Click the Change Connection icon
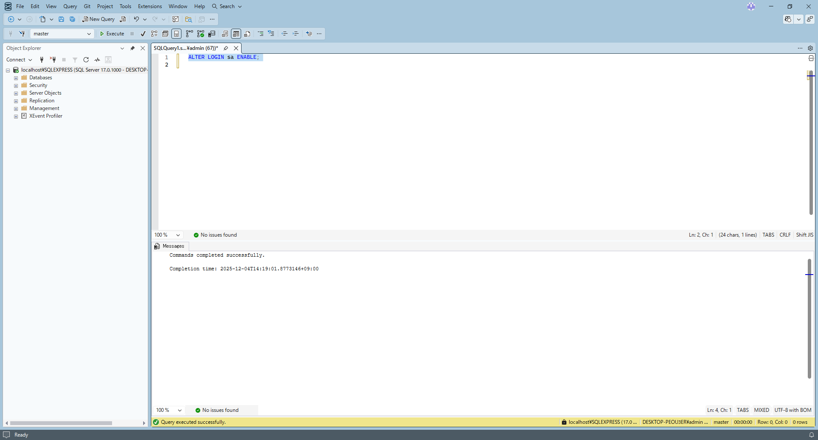The height and width of the screenshot is (440, 818). coord(22,34)
